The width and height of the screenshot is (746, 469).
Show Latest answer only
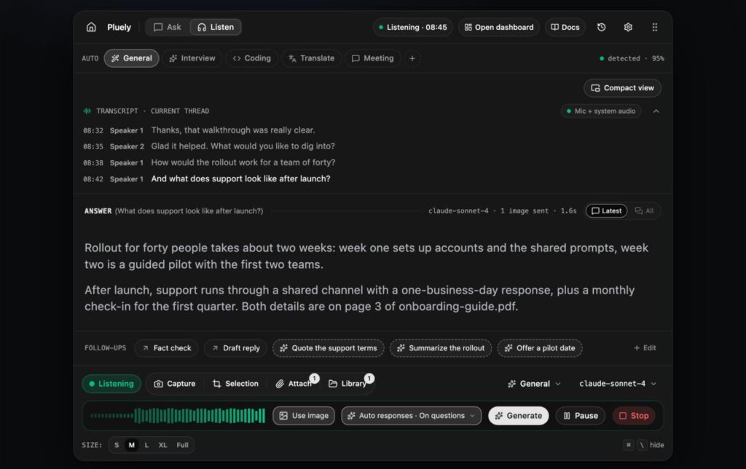point(607,210)
